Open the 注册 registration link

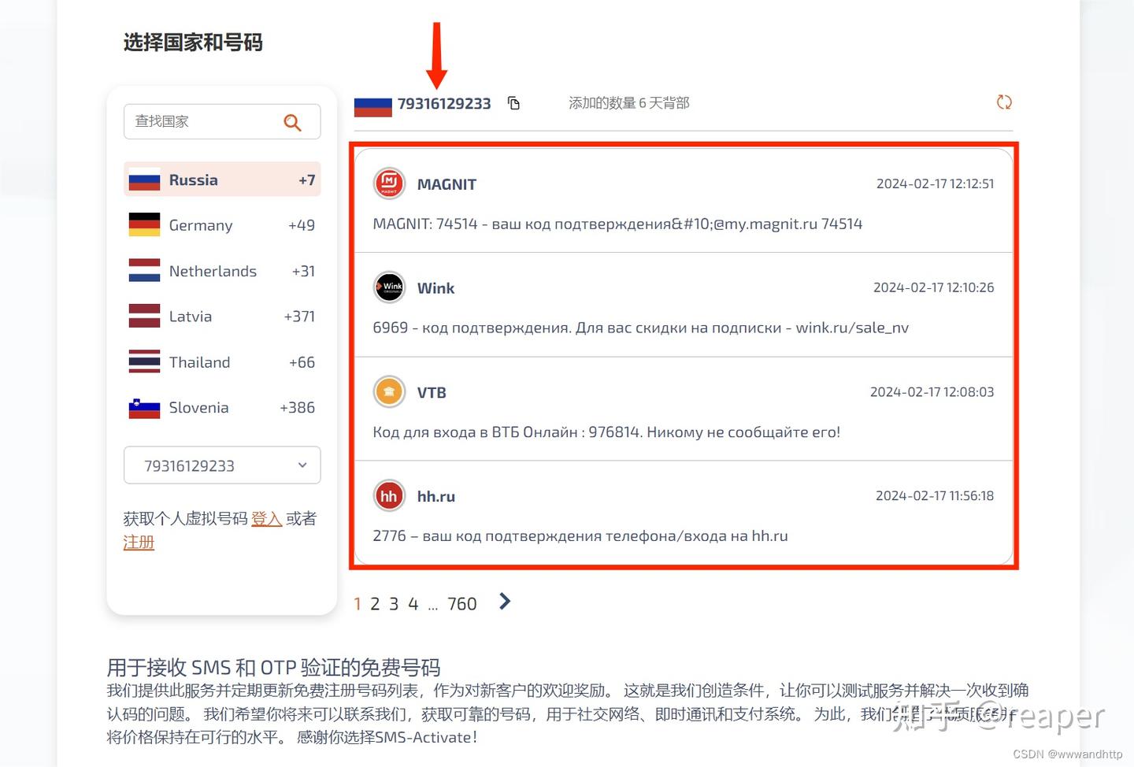[x=139, y=542]
